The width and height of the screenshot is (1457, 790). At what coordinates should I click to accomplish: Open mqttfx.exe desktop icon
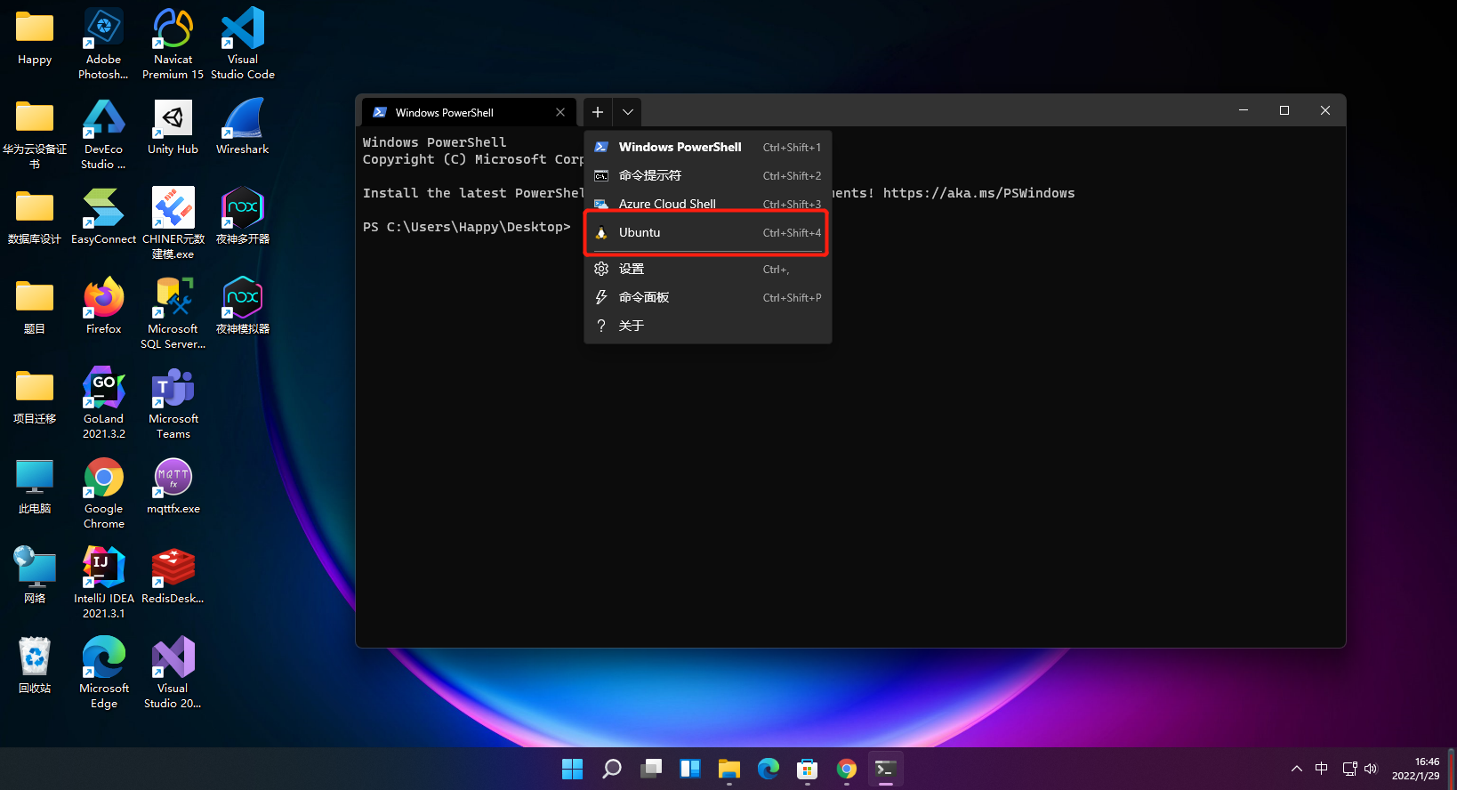173,486
